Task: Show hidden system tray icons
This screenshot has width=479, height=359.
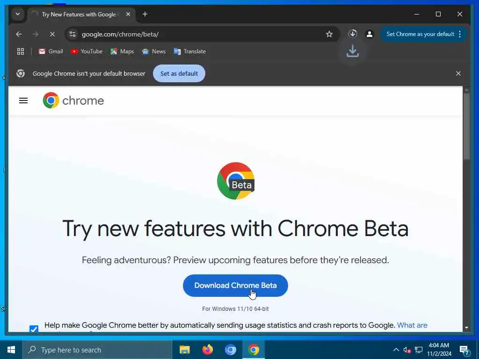Action: click(396, 350)
